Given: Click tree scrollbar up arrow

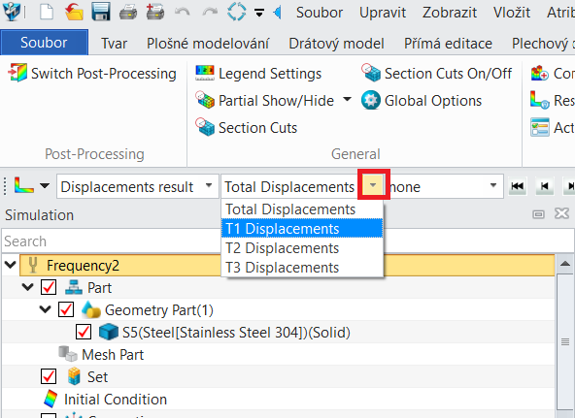Looking at the screenshot, I should (565, 264).
